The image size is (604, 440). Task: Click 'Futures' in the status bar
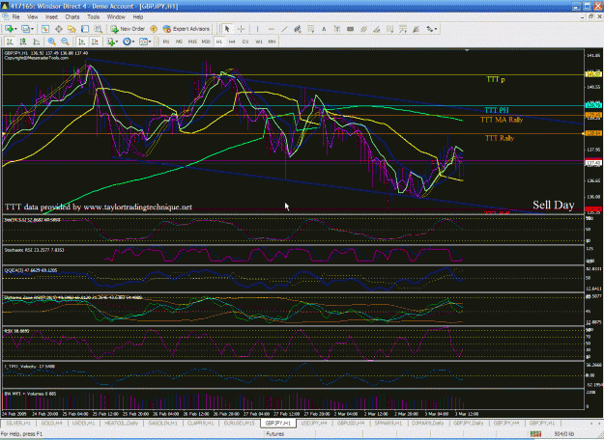275,434
